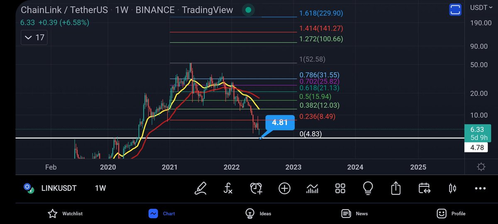Select the 0.786(31.55) Fibonacci level
498x224 pixels.
point(319,75)
